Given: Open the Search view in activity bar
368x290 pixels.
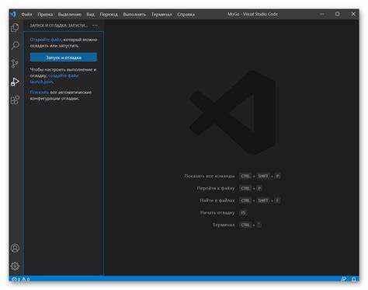Looking at the screenshot, I should pyautogui.click(x=15, y=45).
